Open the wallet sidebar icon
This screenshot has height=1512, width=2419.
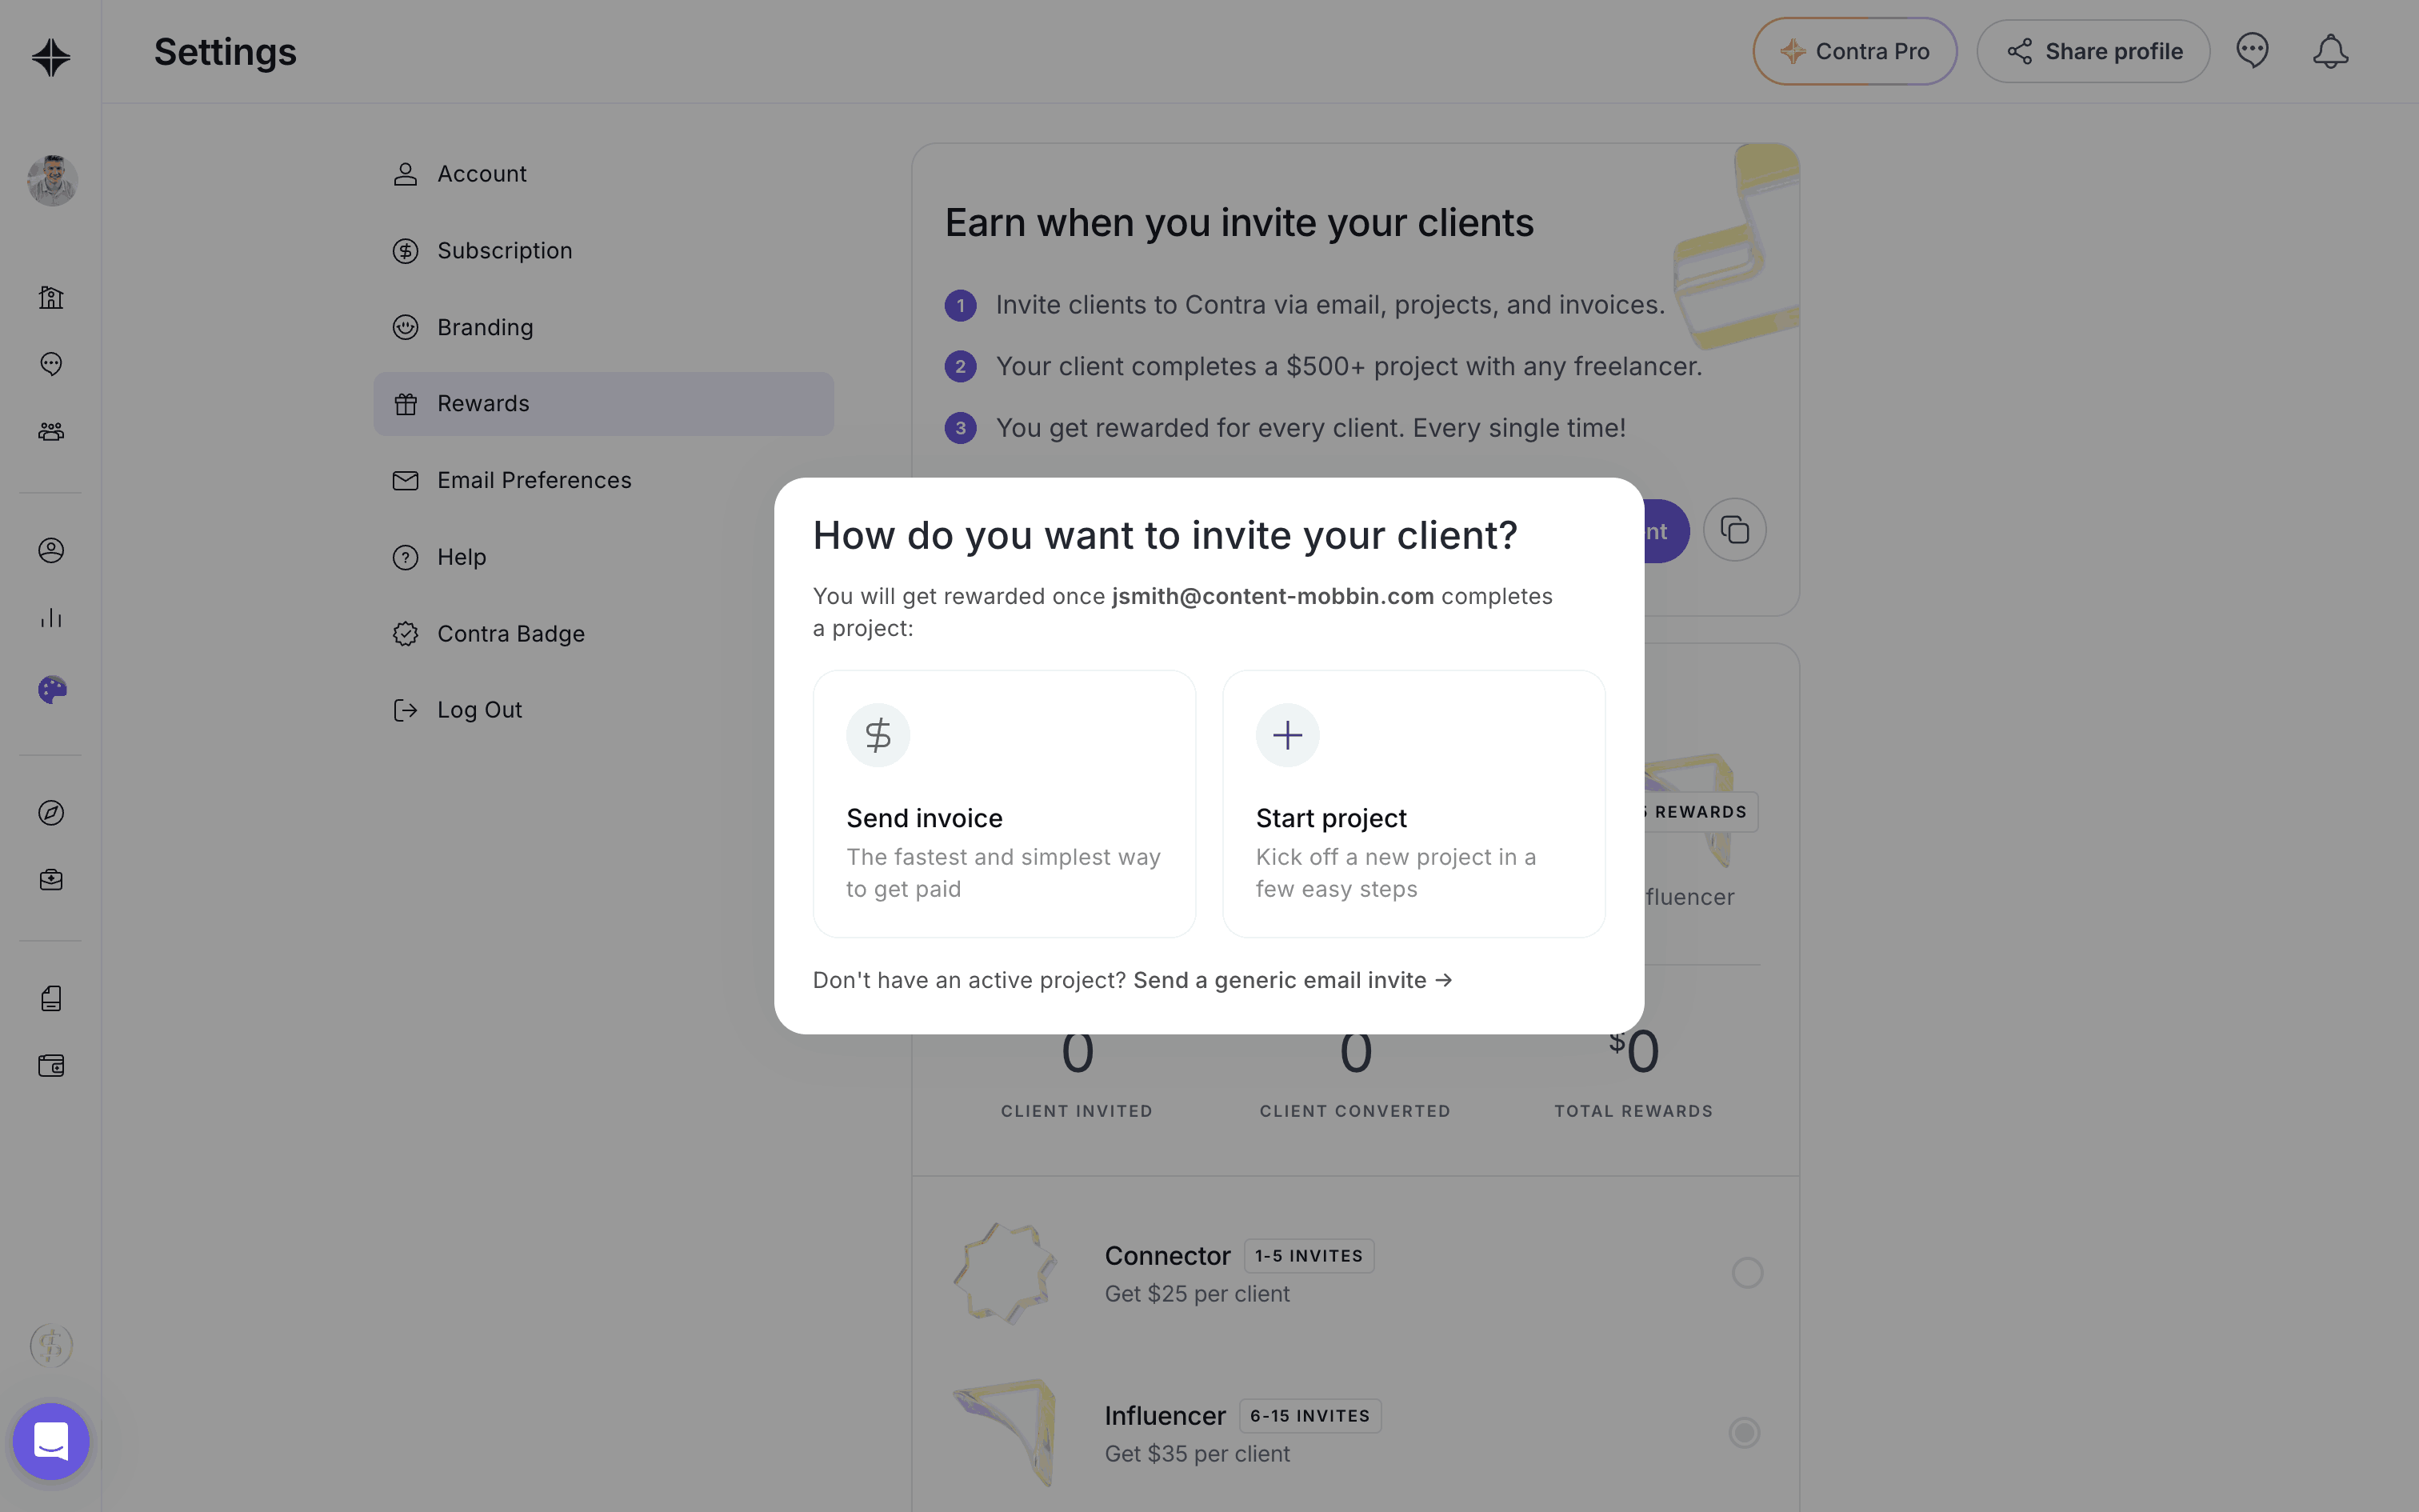coord(51,1066)
